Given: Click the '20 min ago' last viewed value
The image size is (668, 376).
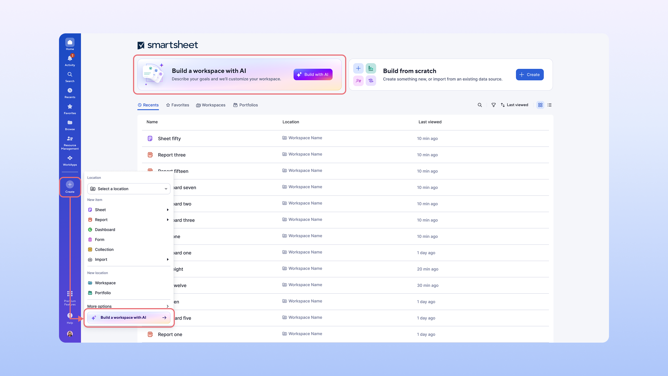Looking at the screenshot, I should click(x=428, y=269).
